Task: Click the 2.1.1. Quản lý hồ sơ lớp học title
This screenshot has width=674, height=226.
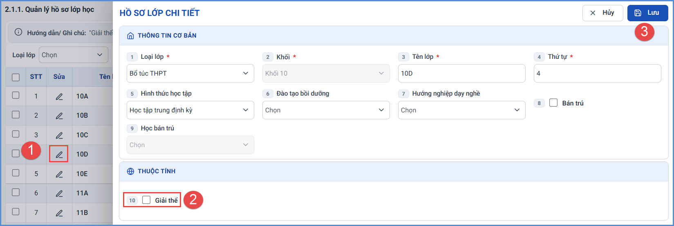Action: (x=49, y=9)
